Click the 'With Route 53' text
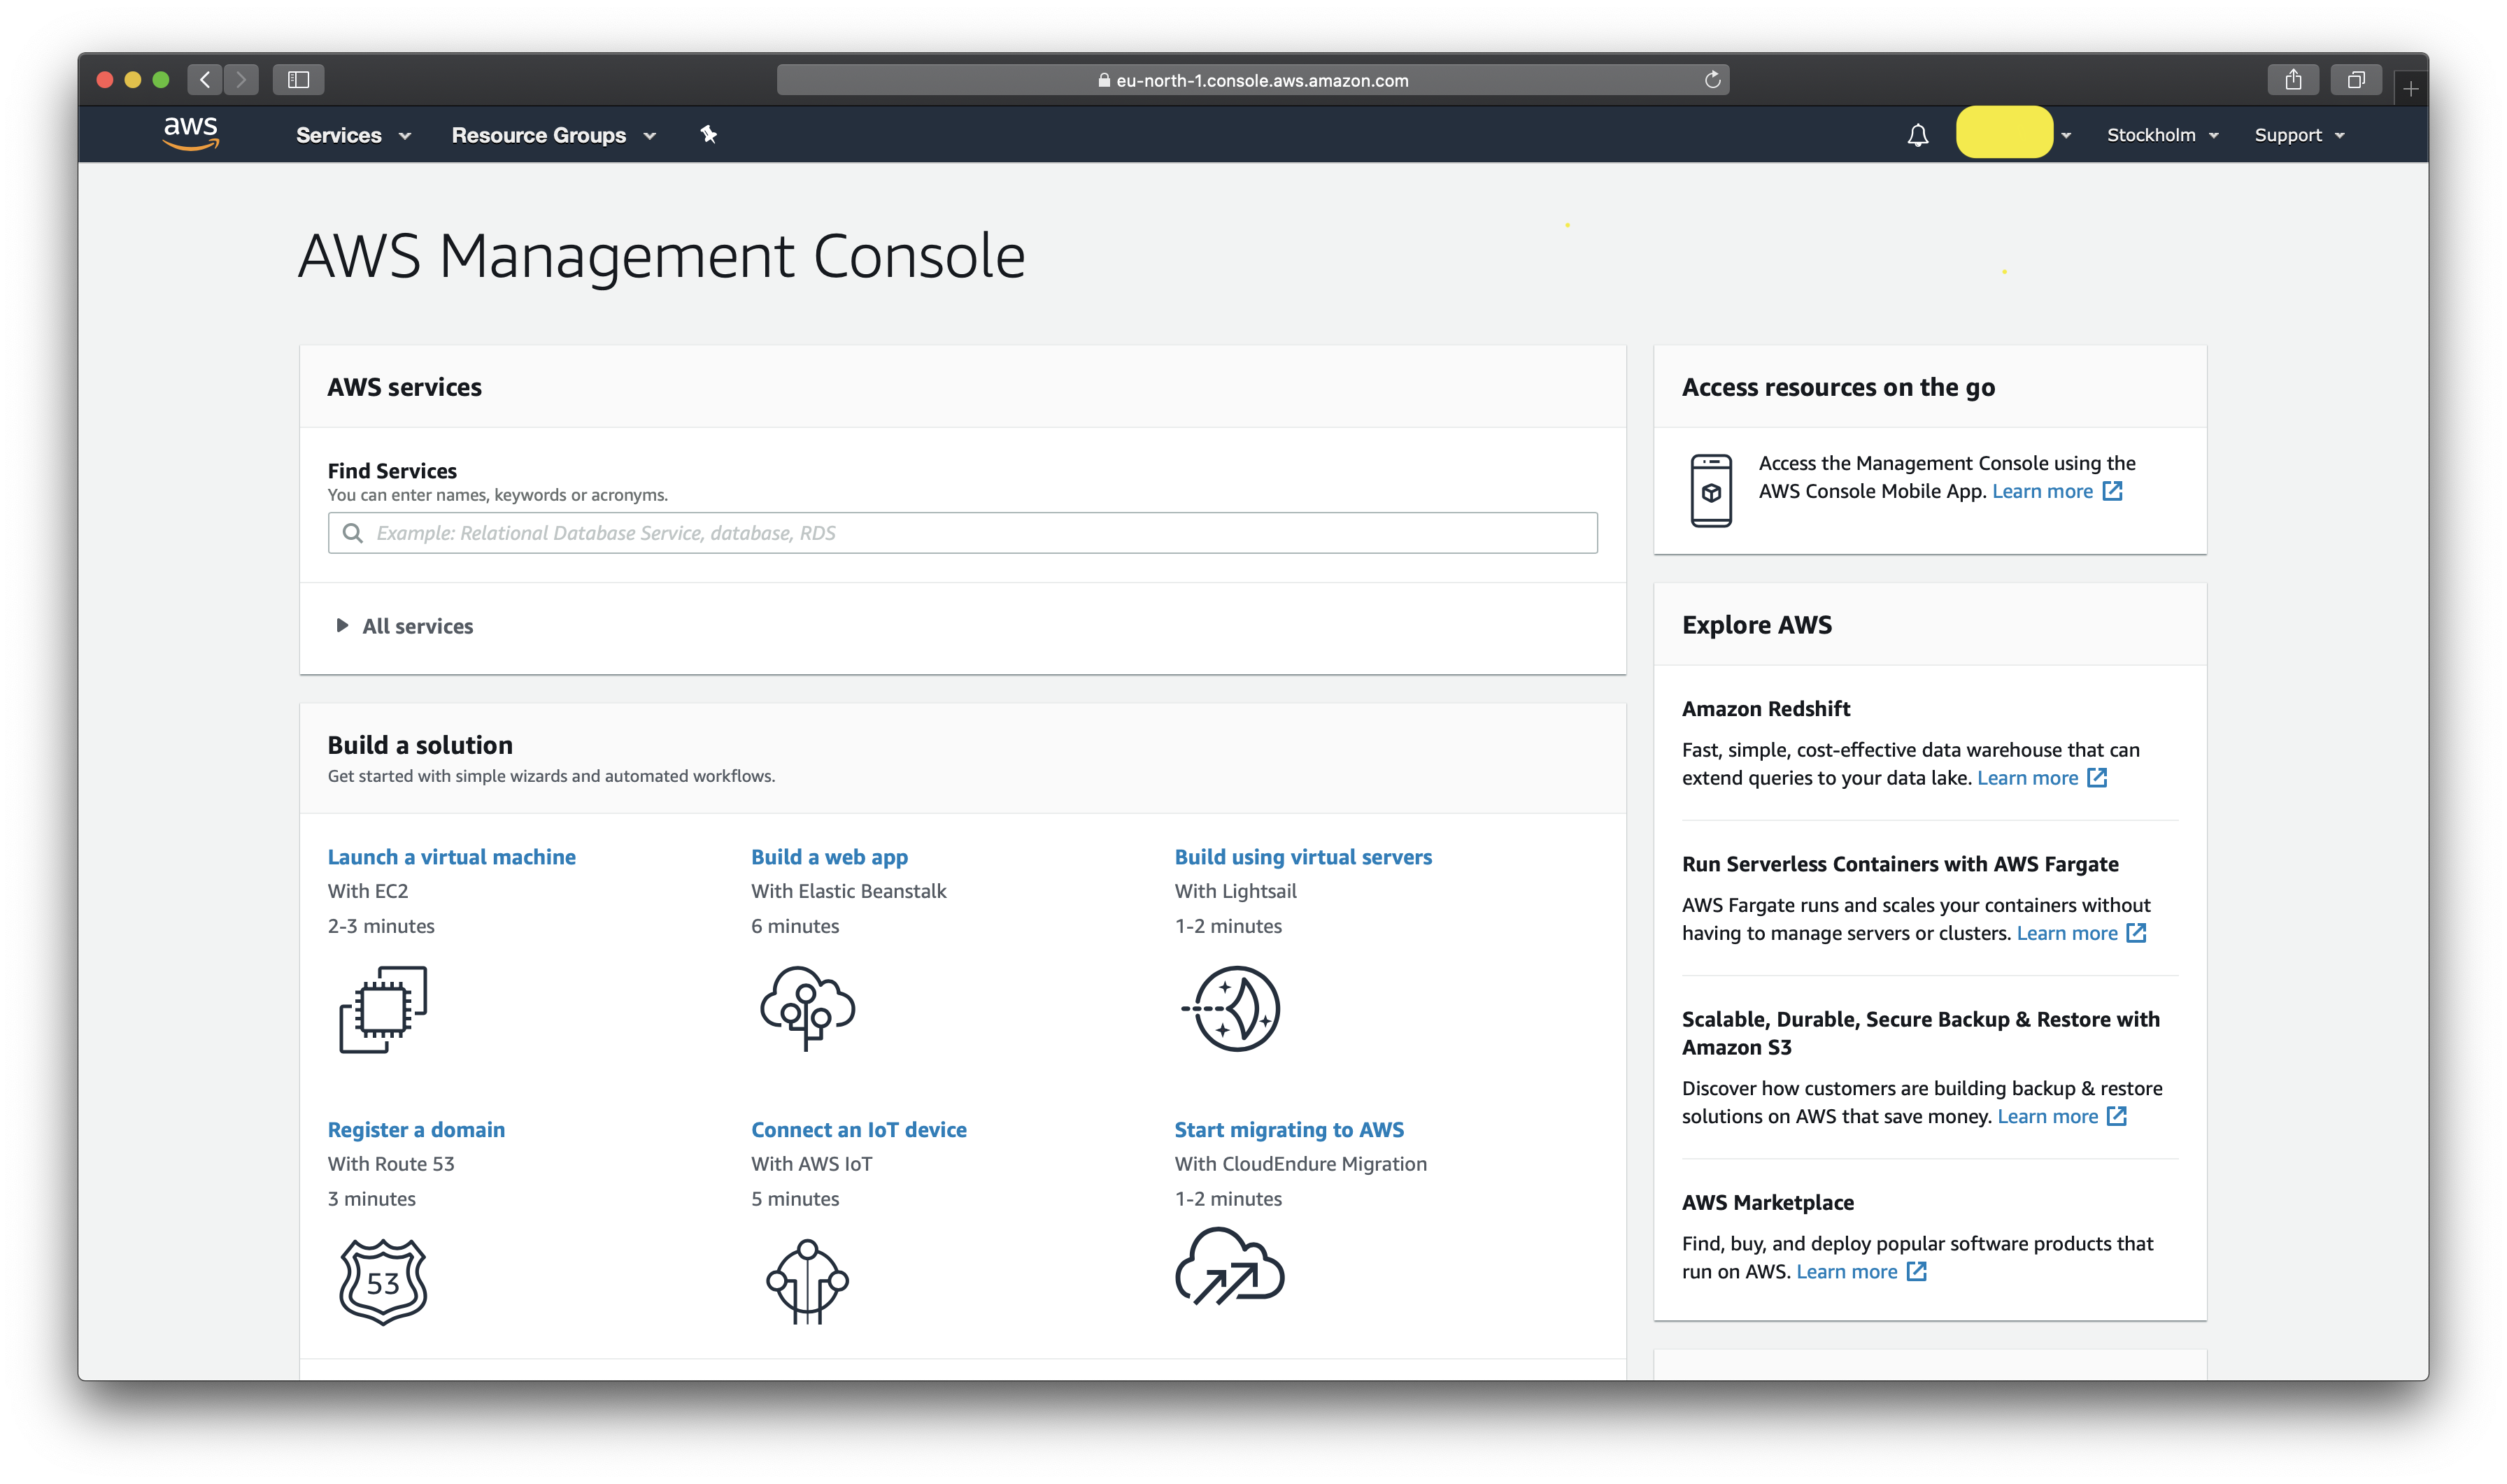The image size is (2507, 1484). tap(390, 1164)
